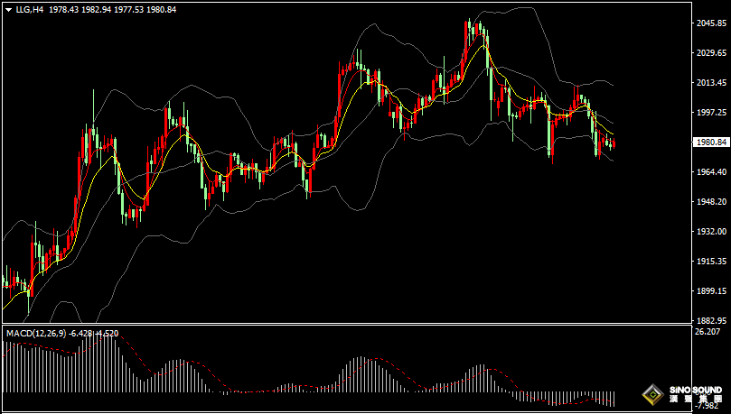Click the LLG,H4 symbol label

pos(30,8)
